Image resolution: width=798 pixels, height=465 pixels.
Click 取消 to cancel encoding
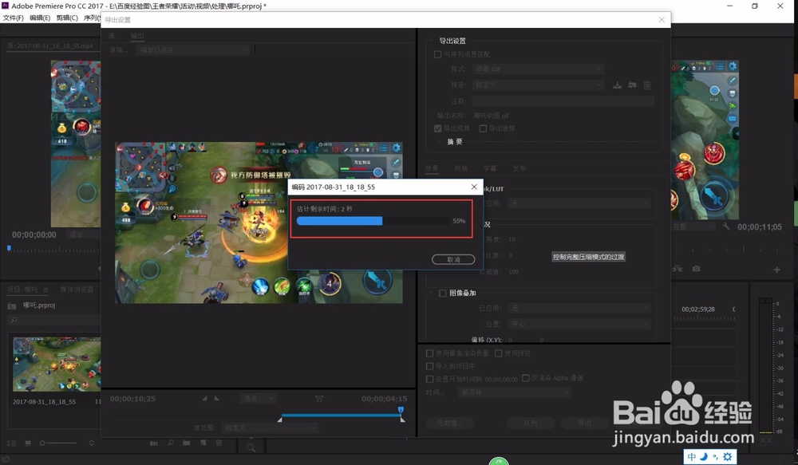coord(453,259)
